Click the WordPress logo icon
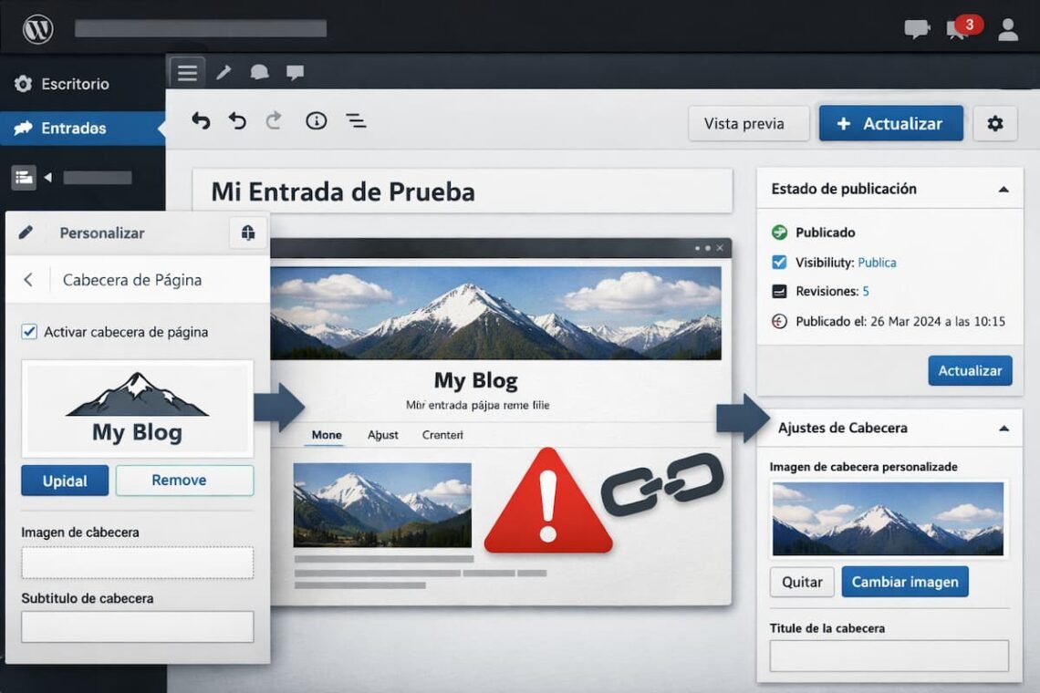 [x=37, y=28]
